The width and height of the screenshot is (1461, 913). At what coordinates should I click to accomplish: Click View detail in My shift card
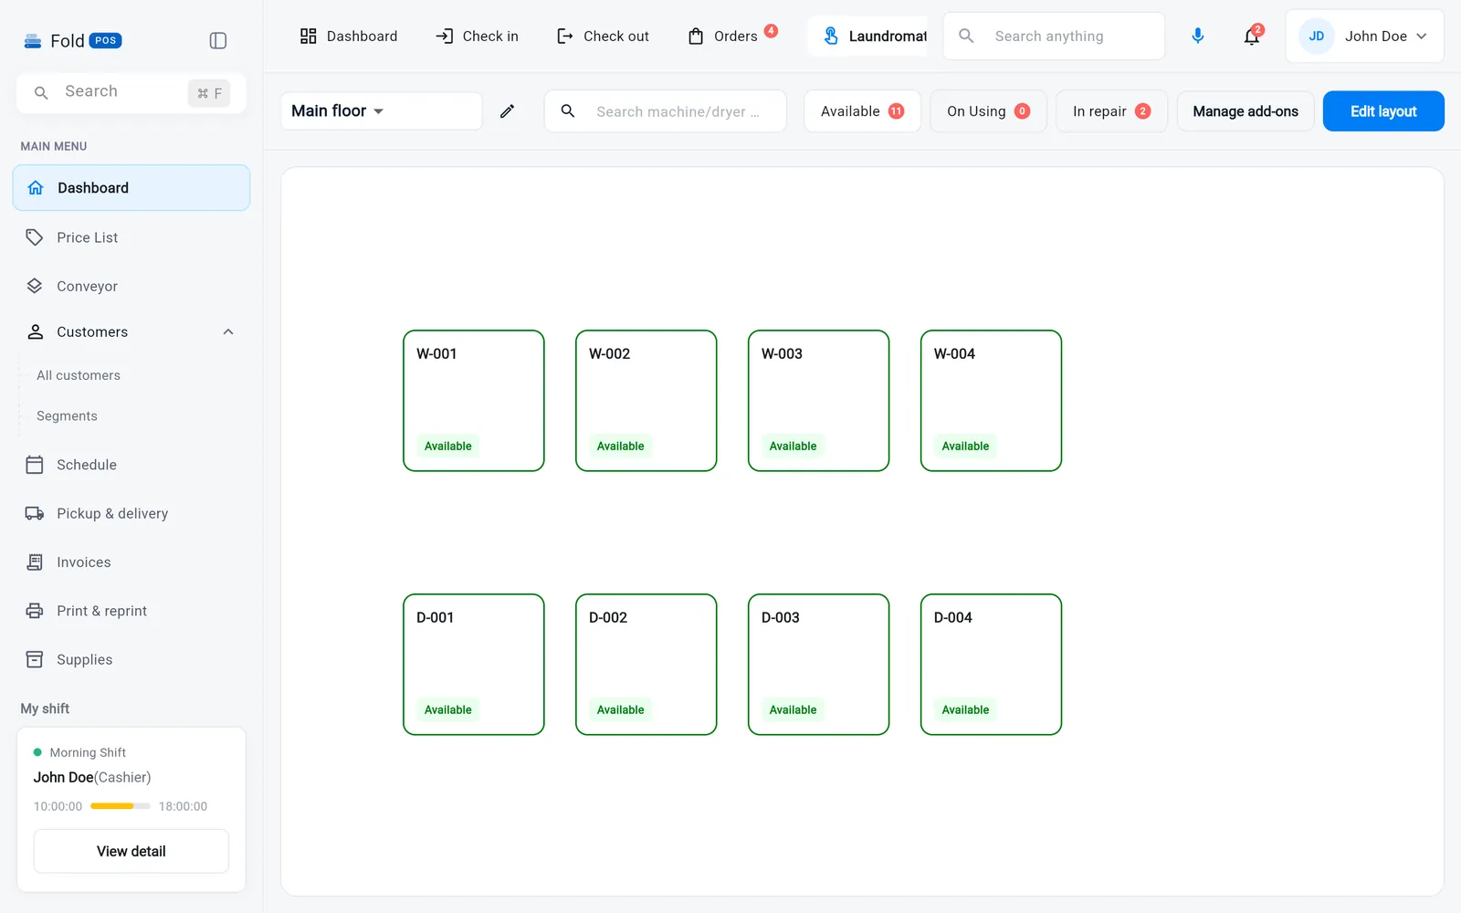coord(131,851)
